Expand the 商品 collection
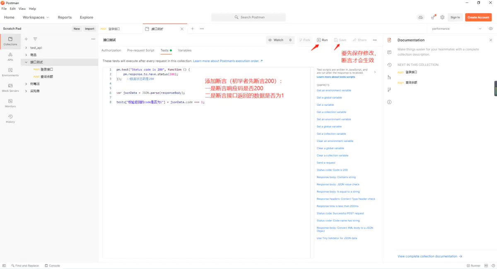 (x=27, y=55)
